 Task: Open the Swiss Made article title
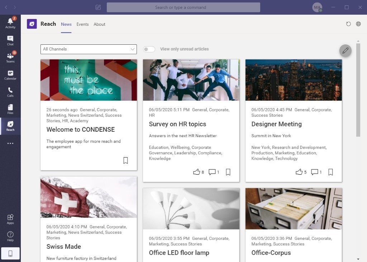[x=64, y=247]
